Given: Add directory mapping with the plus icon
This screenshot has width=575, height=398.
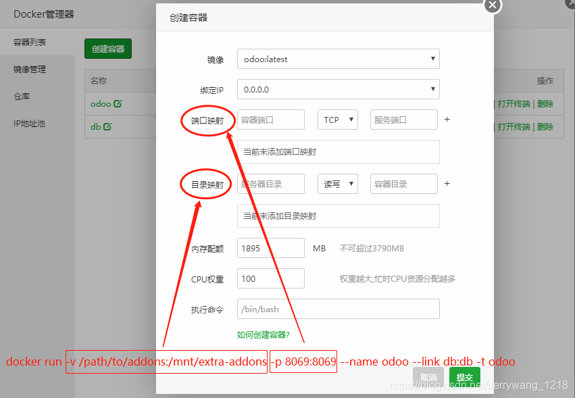Looking at the screenshot, I should click(447, 184).
